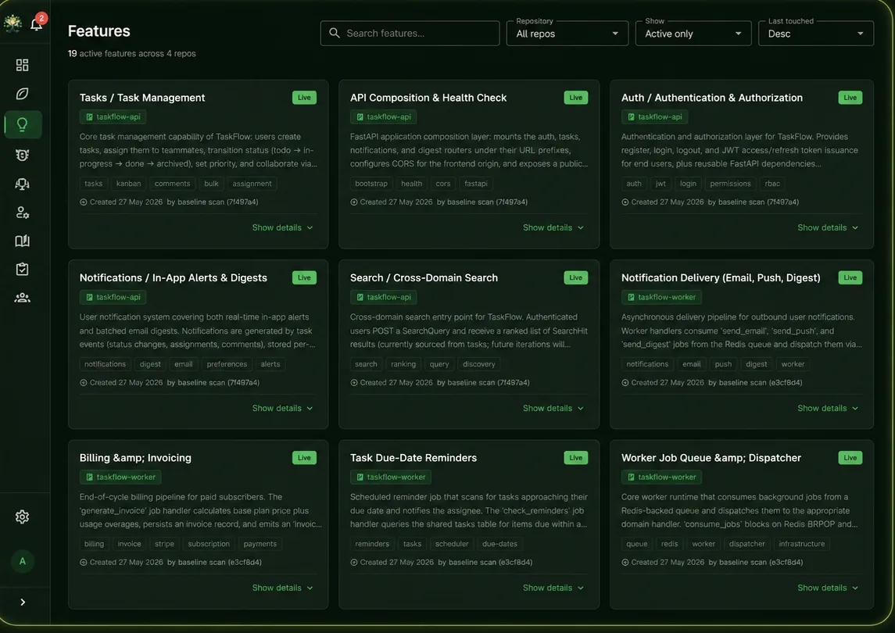
Task: Click taskflow-api repo badge on API Composition card
Action: [384, 117]
